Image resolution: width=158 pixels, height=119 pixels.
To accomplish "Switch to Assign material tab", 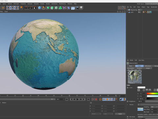I will 148,68.
